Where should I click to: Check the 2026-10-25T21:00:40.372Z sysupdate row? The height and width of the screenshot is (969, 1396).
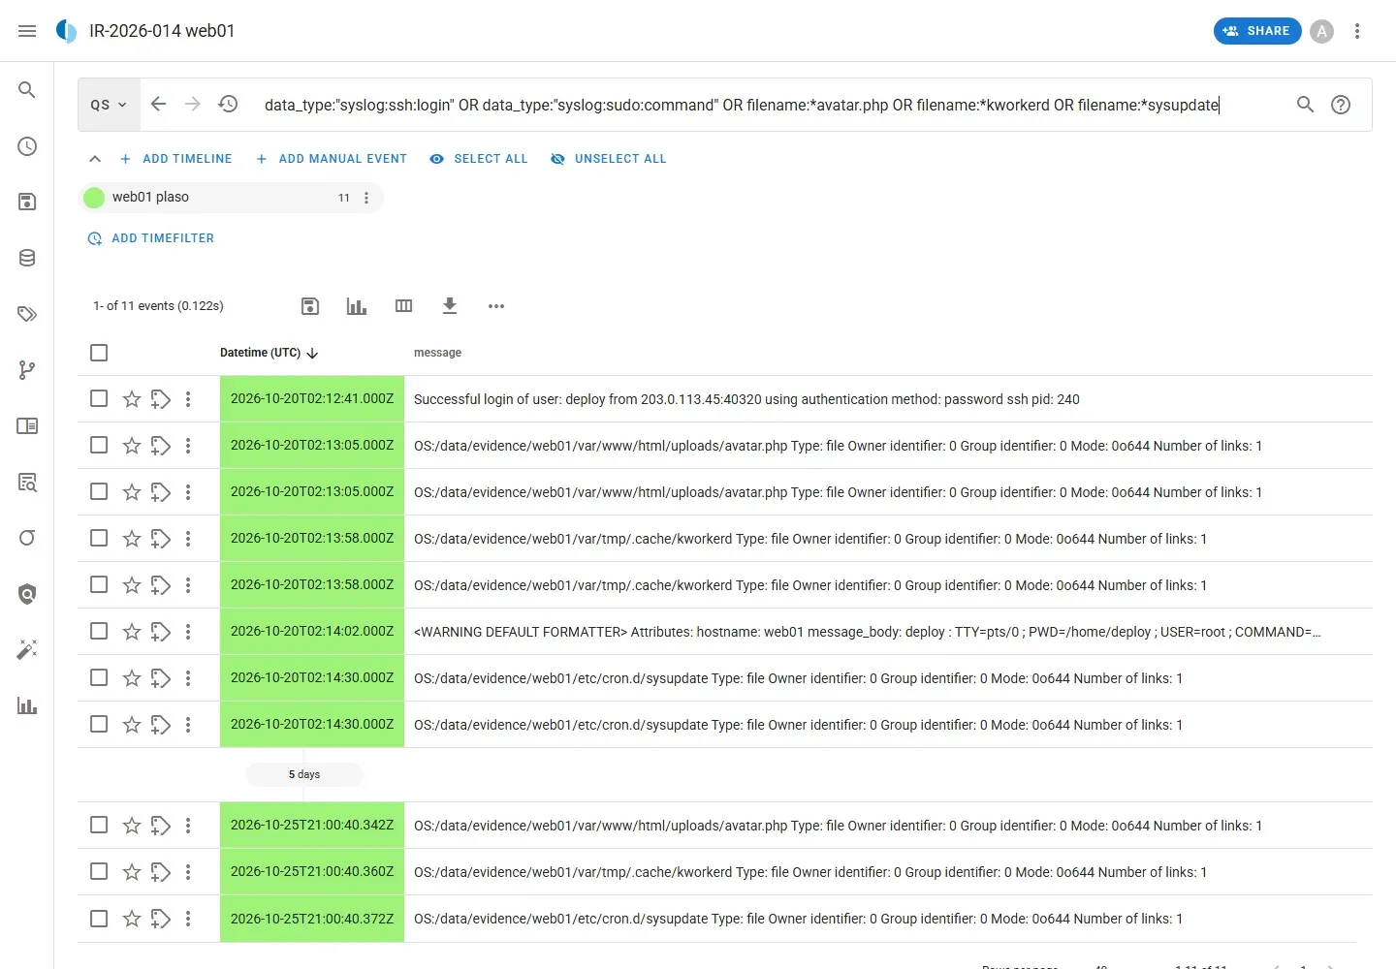(99, 918)
